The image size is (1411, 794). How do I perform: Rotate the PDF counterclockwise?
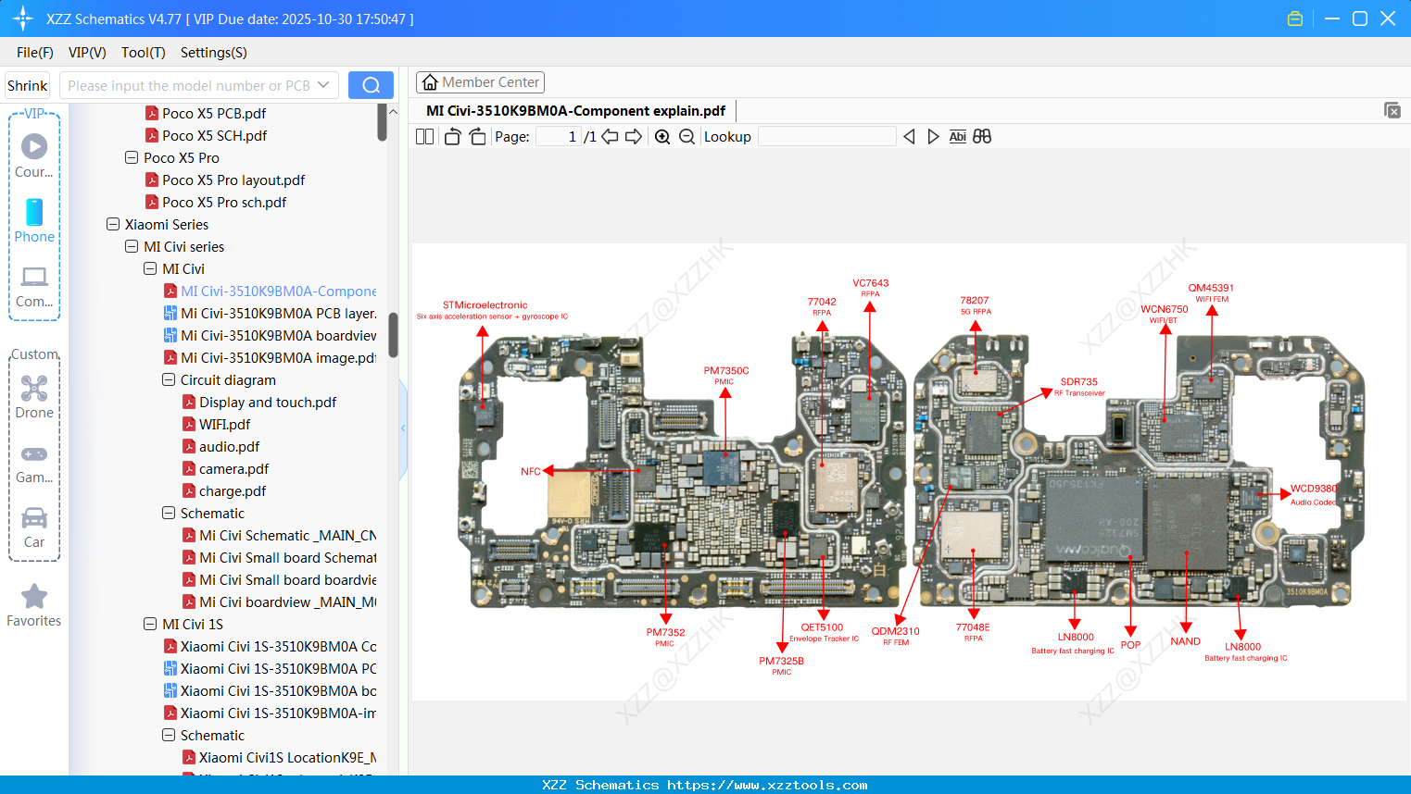451,136
